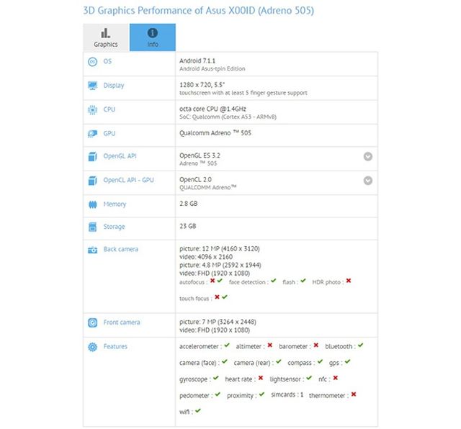The width and height of the screenshot is (461, 429).
Task: Expand the OpenCL 2.0 details arrow
Action: 368,181
